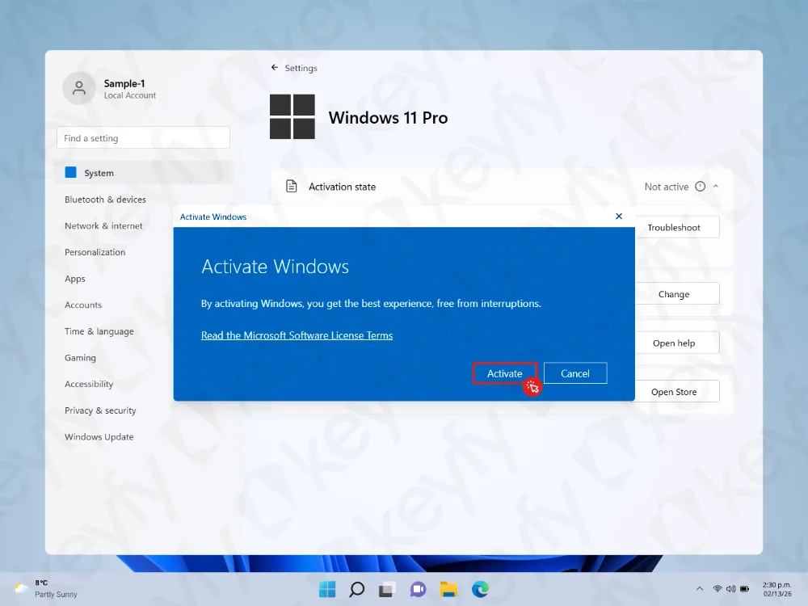Open Gaming settings
Image resolution: width=808 pixels, height=606 pixels.
tap(80, 358)
